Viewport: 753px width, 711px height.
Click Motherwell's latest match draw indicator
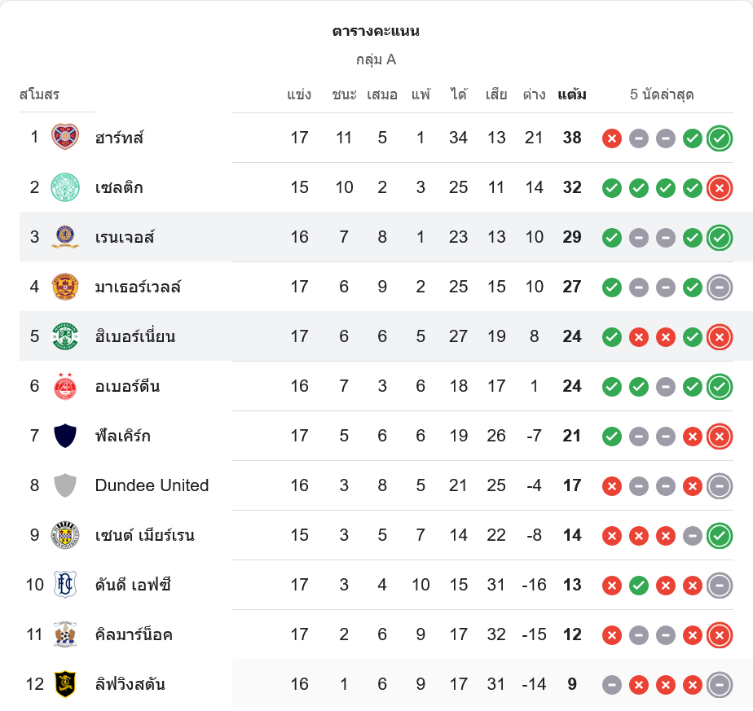[x=719, y=287]
